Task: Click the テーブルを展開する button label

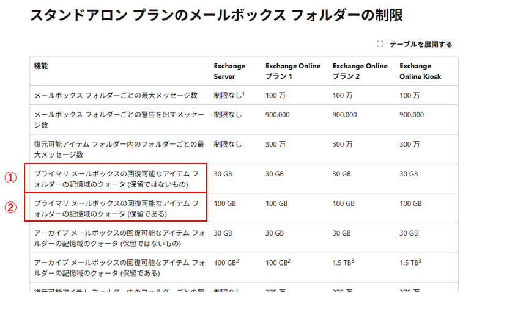Action: point(421,44)
